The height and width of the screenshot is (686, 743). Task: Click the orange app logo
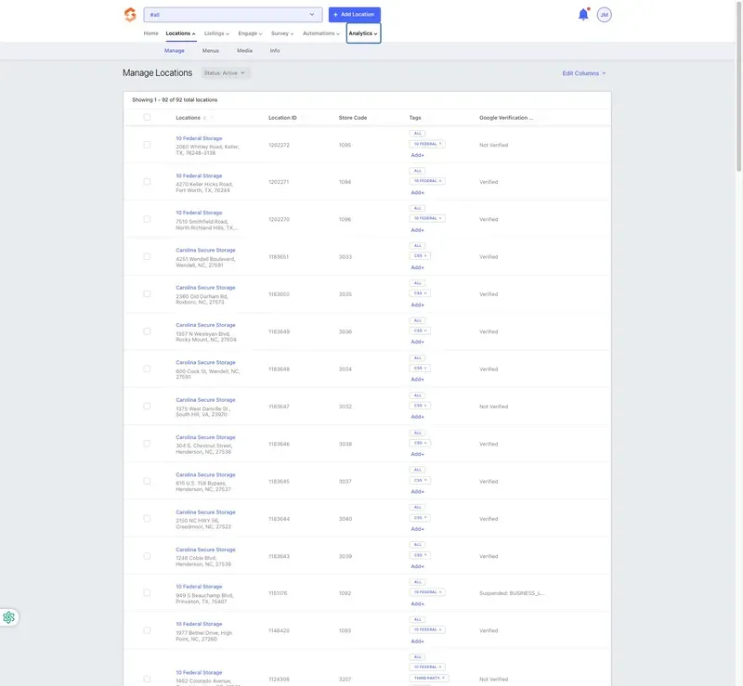(x=130, y=15)
